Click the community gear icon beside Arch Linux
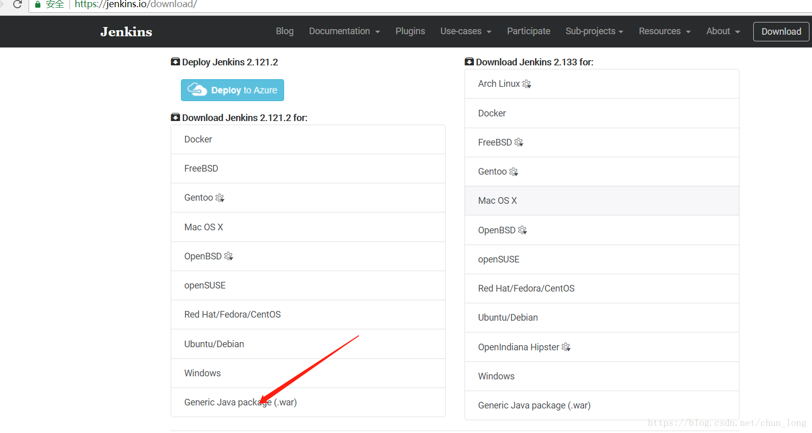 527,84
